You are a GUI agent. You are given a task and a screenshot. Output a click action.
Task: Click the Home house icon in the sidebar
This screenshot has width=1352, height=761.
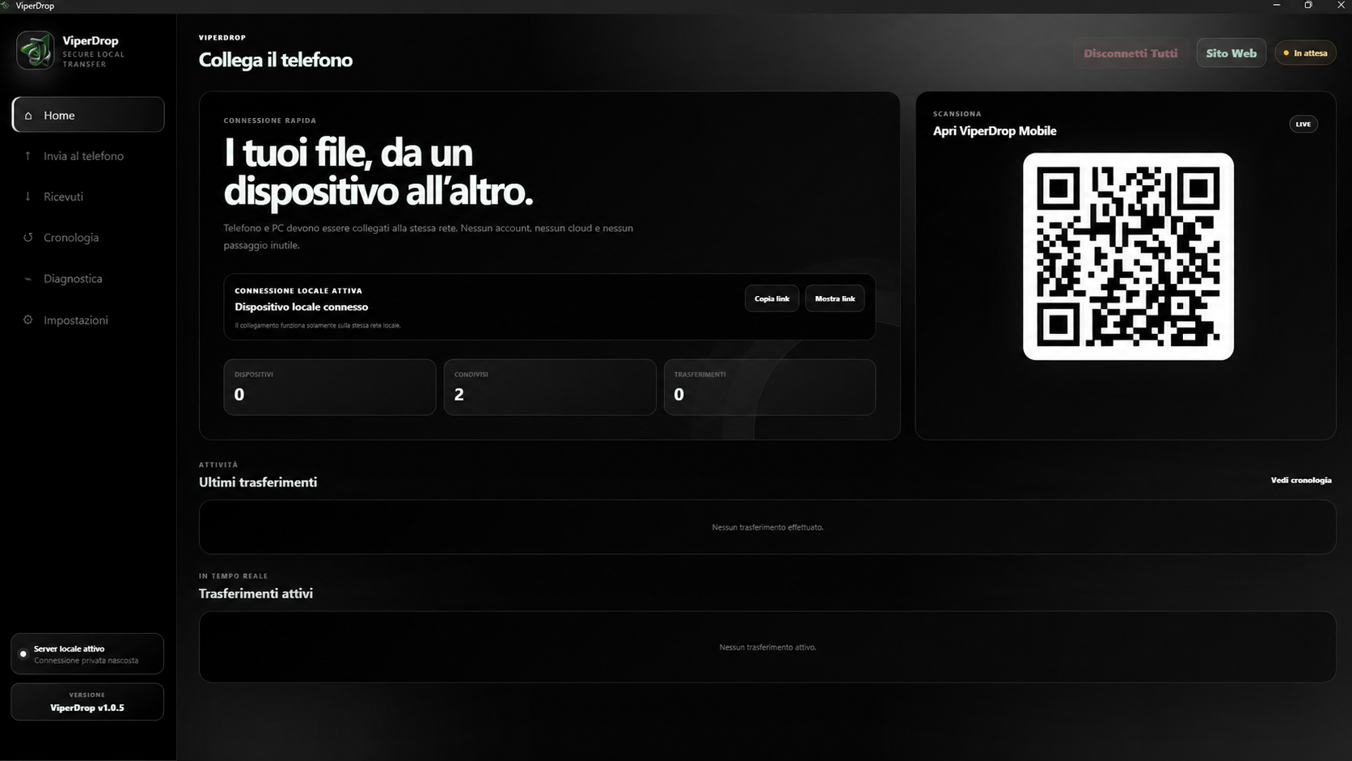[x=28, y=116]
